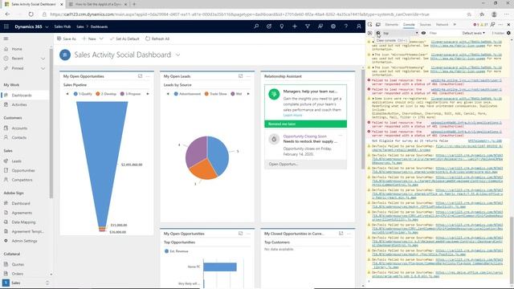Open the top context dropdown in console
The width and height of the screenshot is (514, 289).
pos(401,33)
